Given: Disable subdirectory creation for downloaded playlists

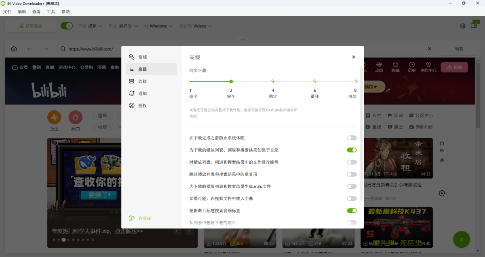Looking at the screenshot, I should 351,150.
